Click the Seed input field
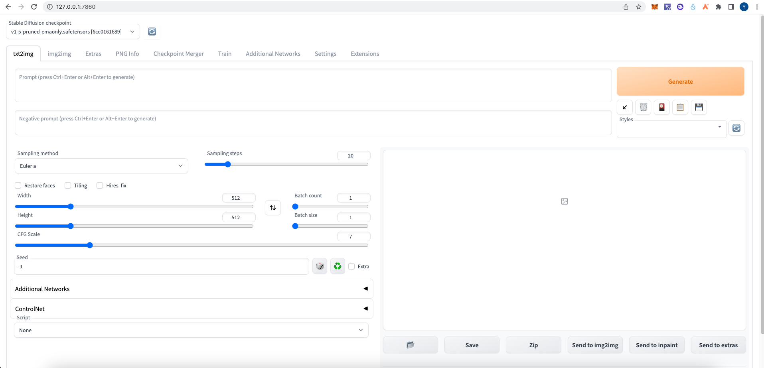 (x=162, y=266)
